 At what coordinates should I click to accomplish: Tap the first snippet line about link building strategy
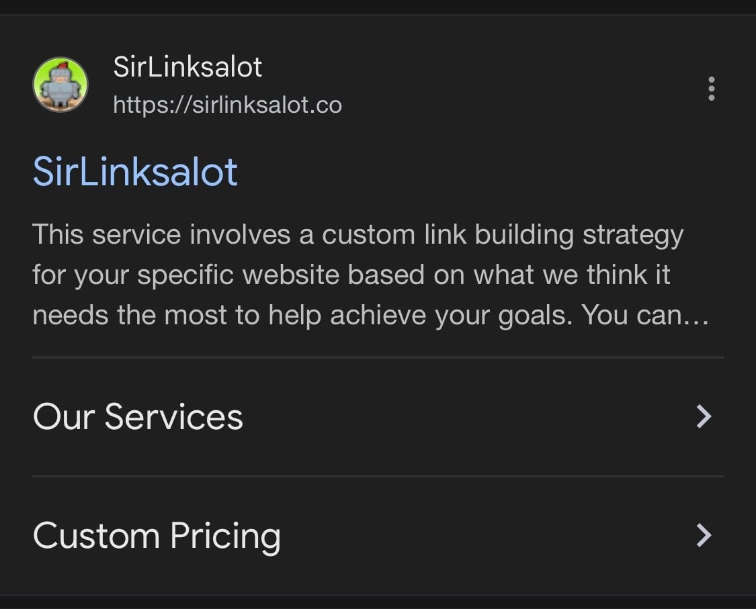point(358,235)
